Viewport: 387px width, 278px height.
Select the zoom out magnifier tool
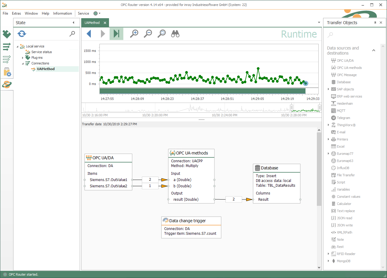(x=148, y=34)
